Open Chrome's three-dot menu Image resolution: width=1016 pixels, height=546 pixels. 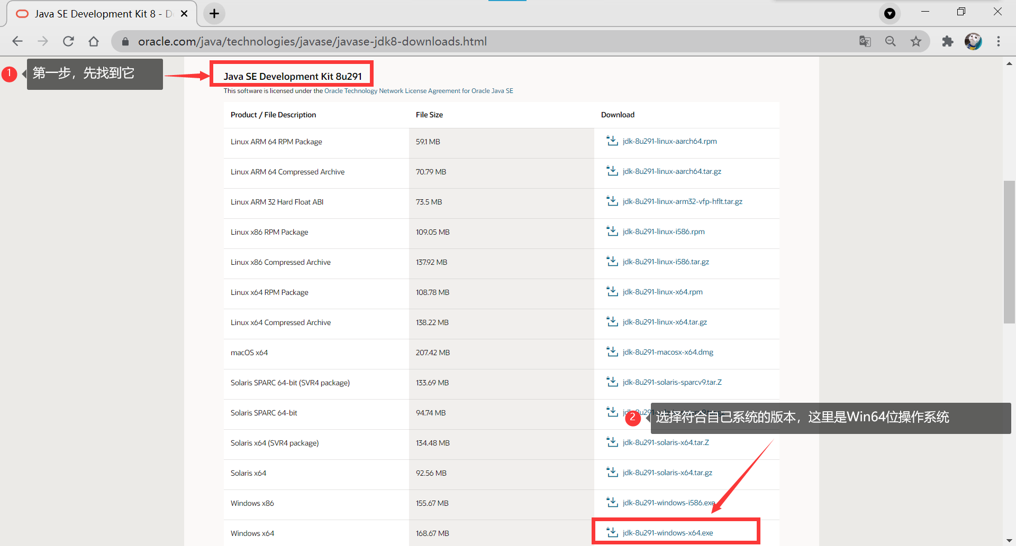(999, 41)
